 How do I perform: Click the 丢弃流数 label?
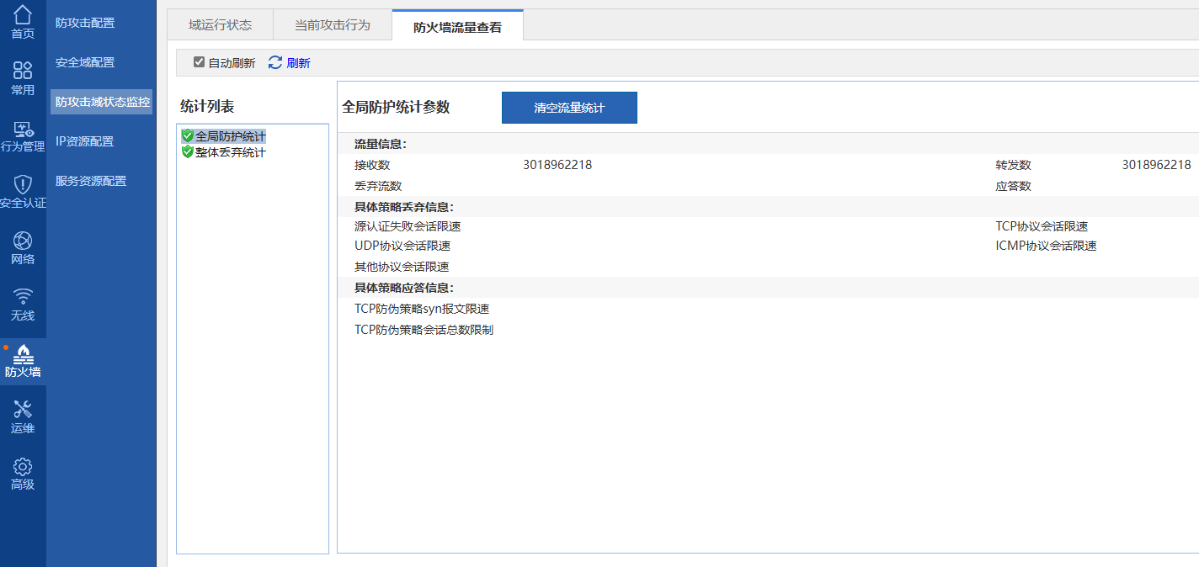coord(378,186)
